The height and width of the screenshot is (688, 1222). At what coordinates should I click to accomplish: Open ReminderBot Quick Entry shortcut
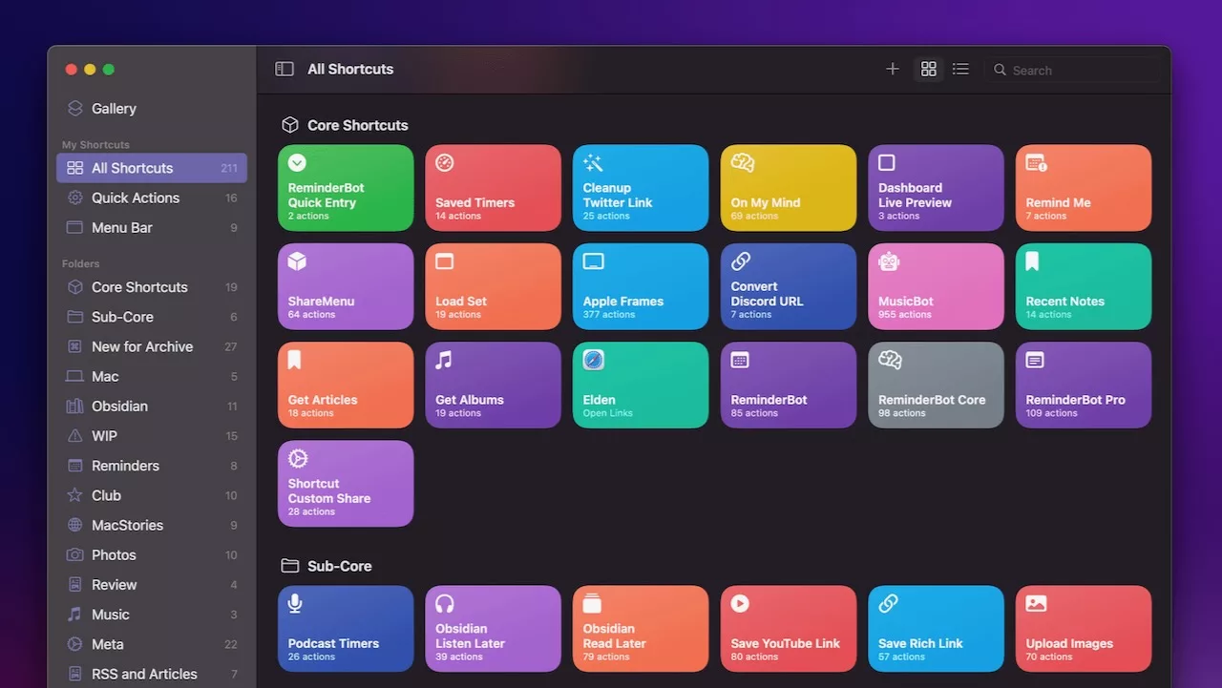(x=346, y=188)
